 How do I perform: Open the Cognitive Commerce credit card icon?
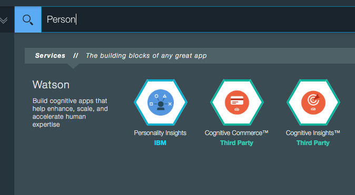pyautogui.click(x=237, y=102)
